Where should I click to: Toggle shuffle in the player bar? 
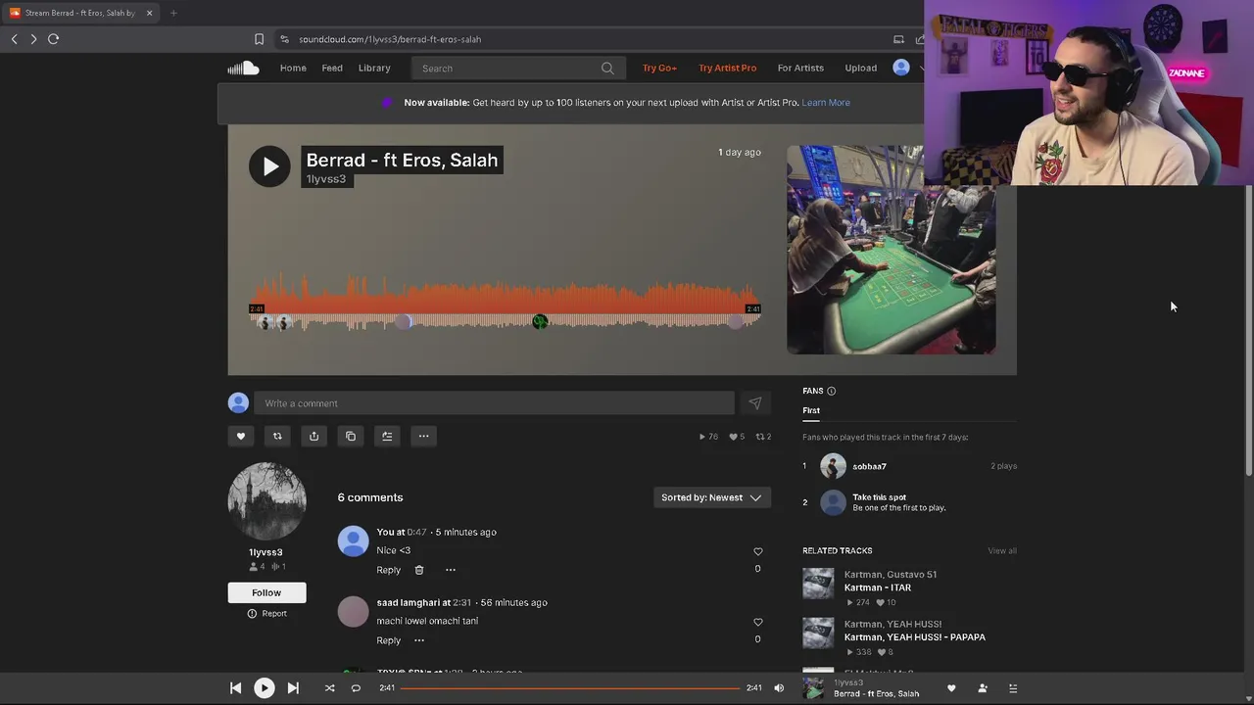pos(329,688)
